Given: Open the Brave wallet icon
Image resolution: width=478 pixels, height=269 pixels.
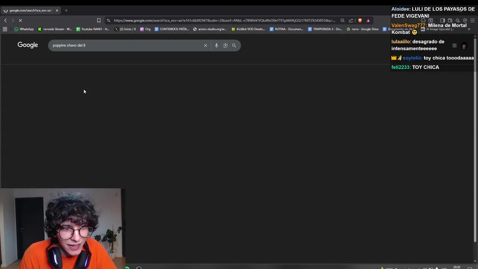Looking at the screenshot, I should click(450, 21).
